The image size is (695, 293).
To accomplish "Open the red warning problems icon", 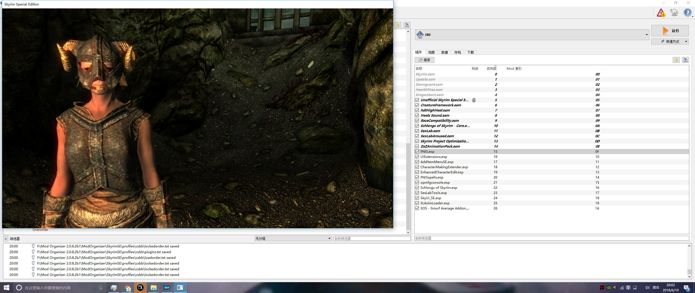I will [661, 12].
